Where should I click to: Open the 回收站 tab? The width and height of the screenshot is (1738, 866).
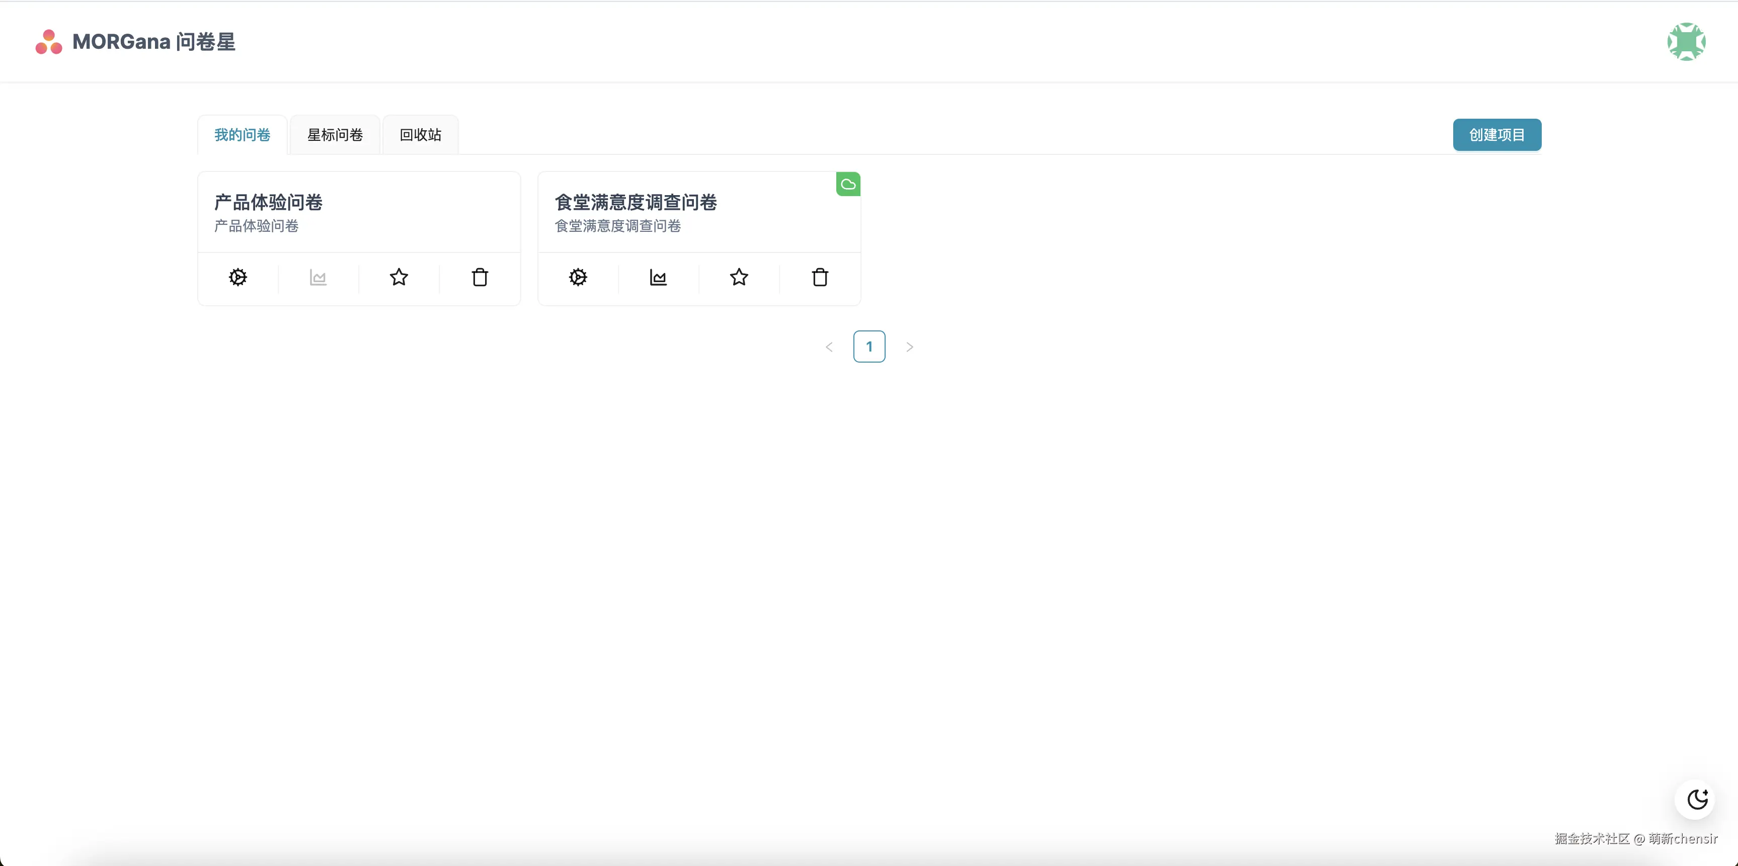click(420, 135)
